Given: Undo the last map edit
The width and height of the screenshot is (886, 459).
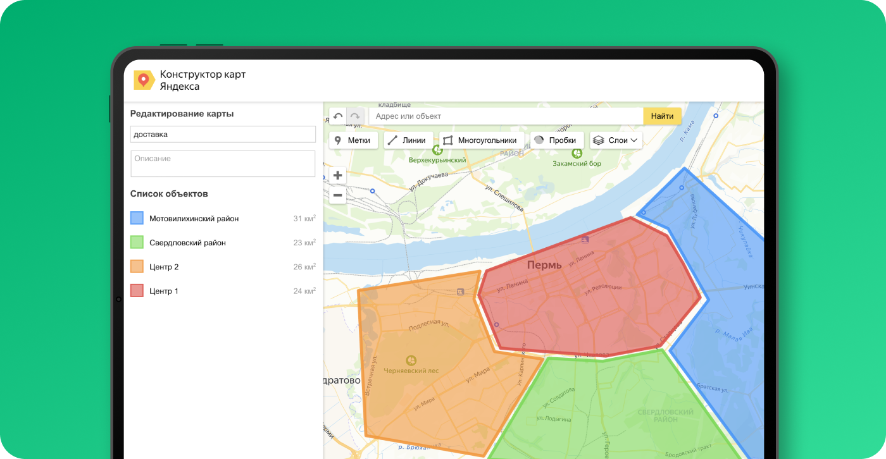Looking at the screenshot, I should [x=338, y=116].
